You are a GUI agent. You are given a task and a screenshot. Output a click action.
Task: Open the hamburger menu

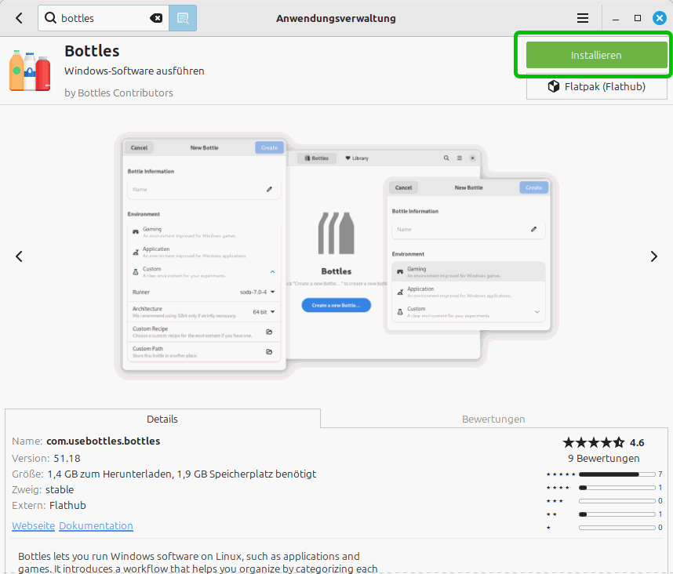583,18
